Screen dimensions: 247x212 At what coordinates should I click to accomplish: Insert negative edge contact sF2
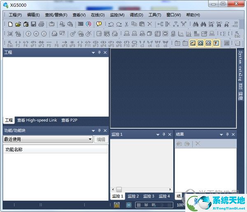[41, 44]
